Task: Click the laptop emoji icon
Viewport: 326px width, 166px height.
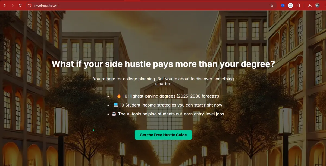Action: [116, 105]
